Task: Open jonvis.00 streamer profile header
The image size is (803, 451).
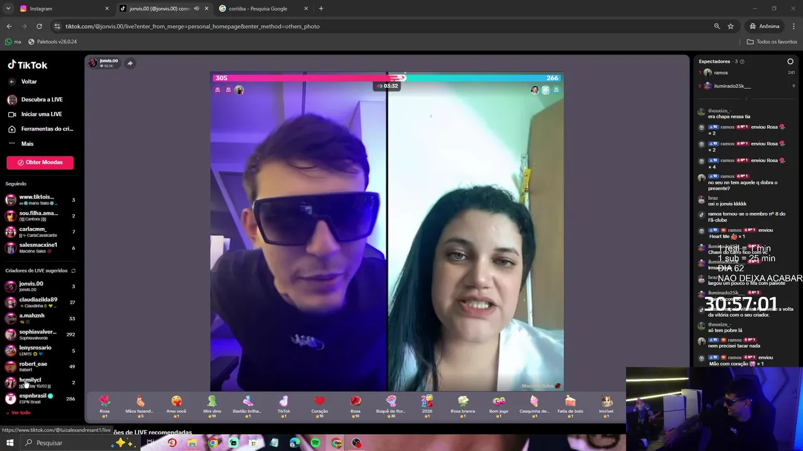Action: 104,63
